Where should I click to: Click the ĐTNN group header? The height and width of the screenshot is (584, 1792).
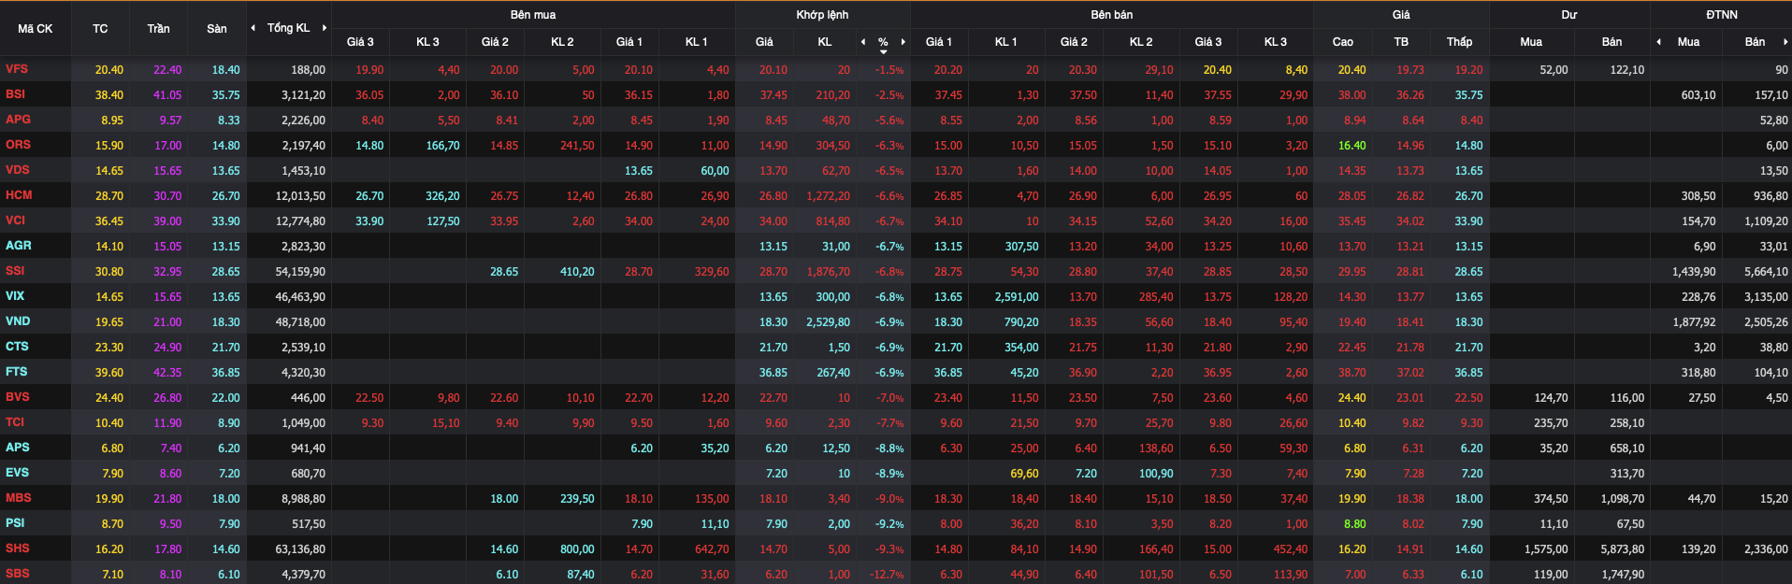1721,15
